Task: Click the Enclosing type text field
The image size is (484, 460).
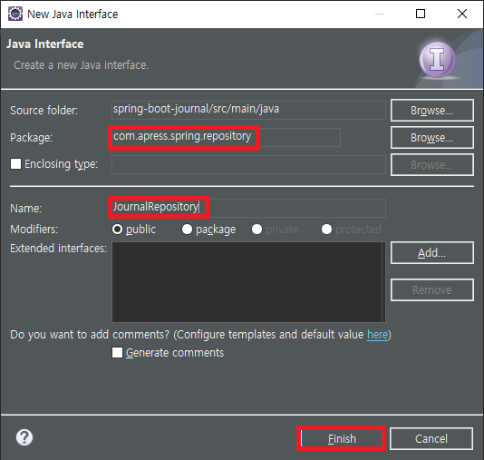Action: pyautogui.click(x=248, y=164)
